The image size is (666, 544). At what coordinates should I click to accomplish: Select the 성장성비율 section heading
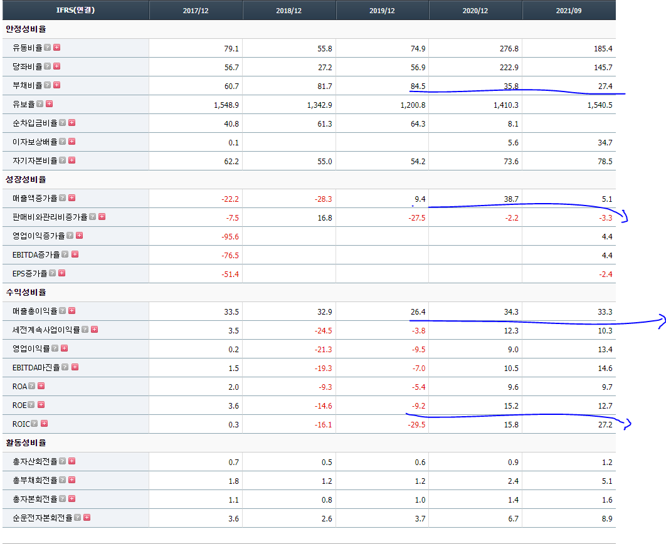26,179
